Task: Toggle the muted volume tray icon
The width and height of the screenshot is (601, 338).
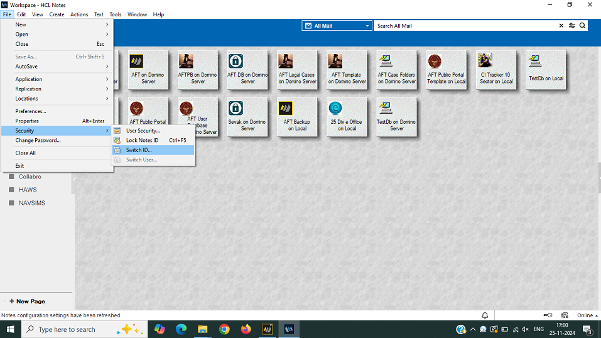Action: click(x=526, y=329)
